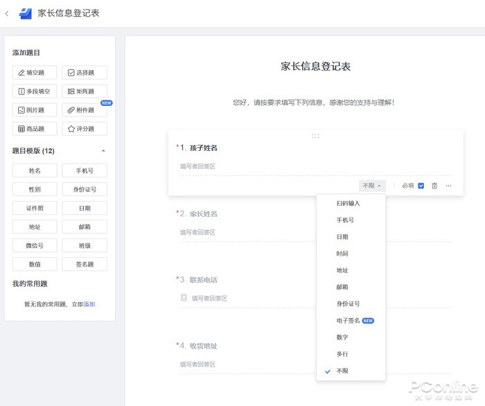Add a 附件题 question
Screen dimensions: 485x406
[84, 110]
